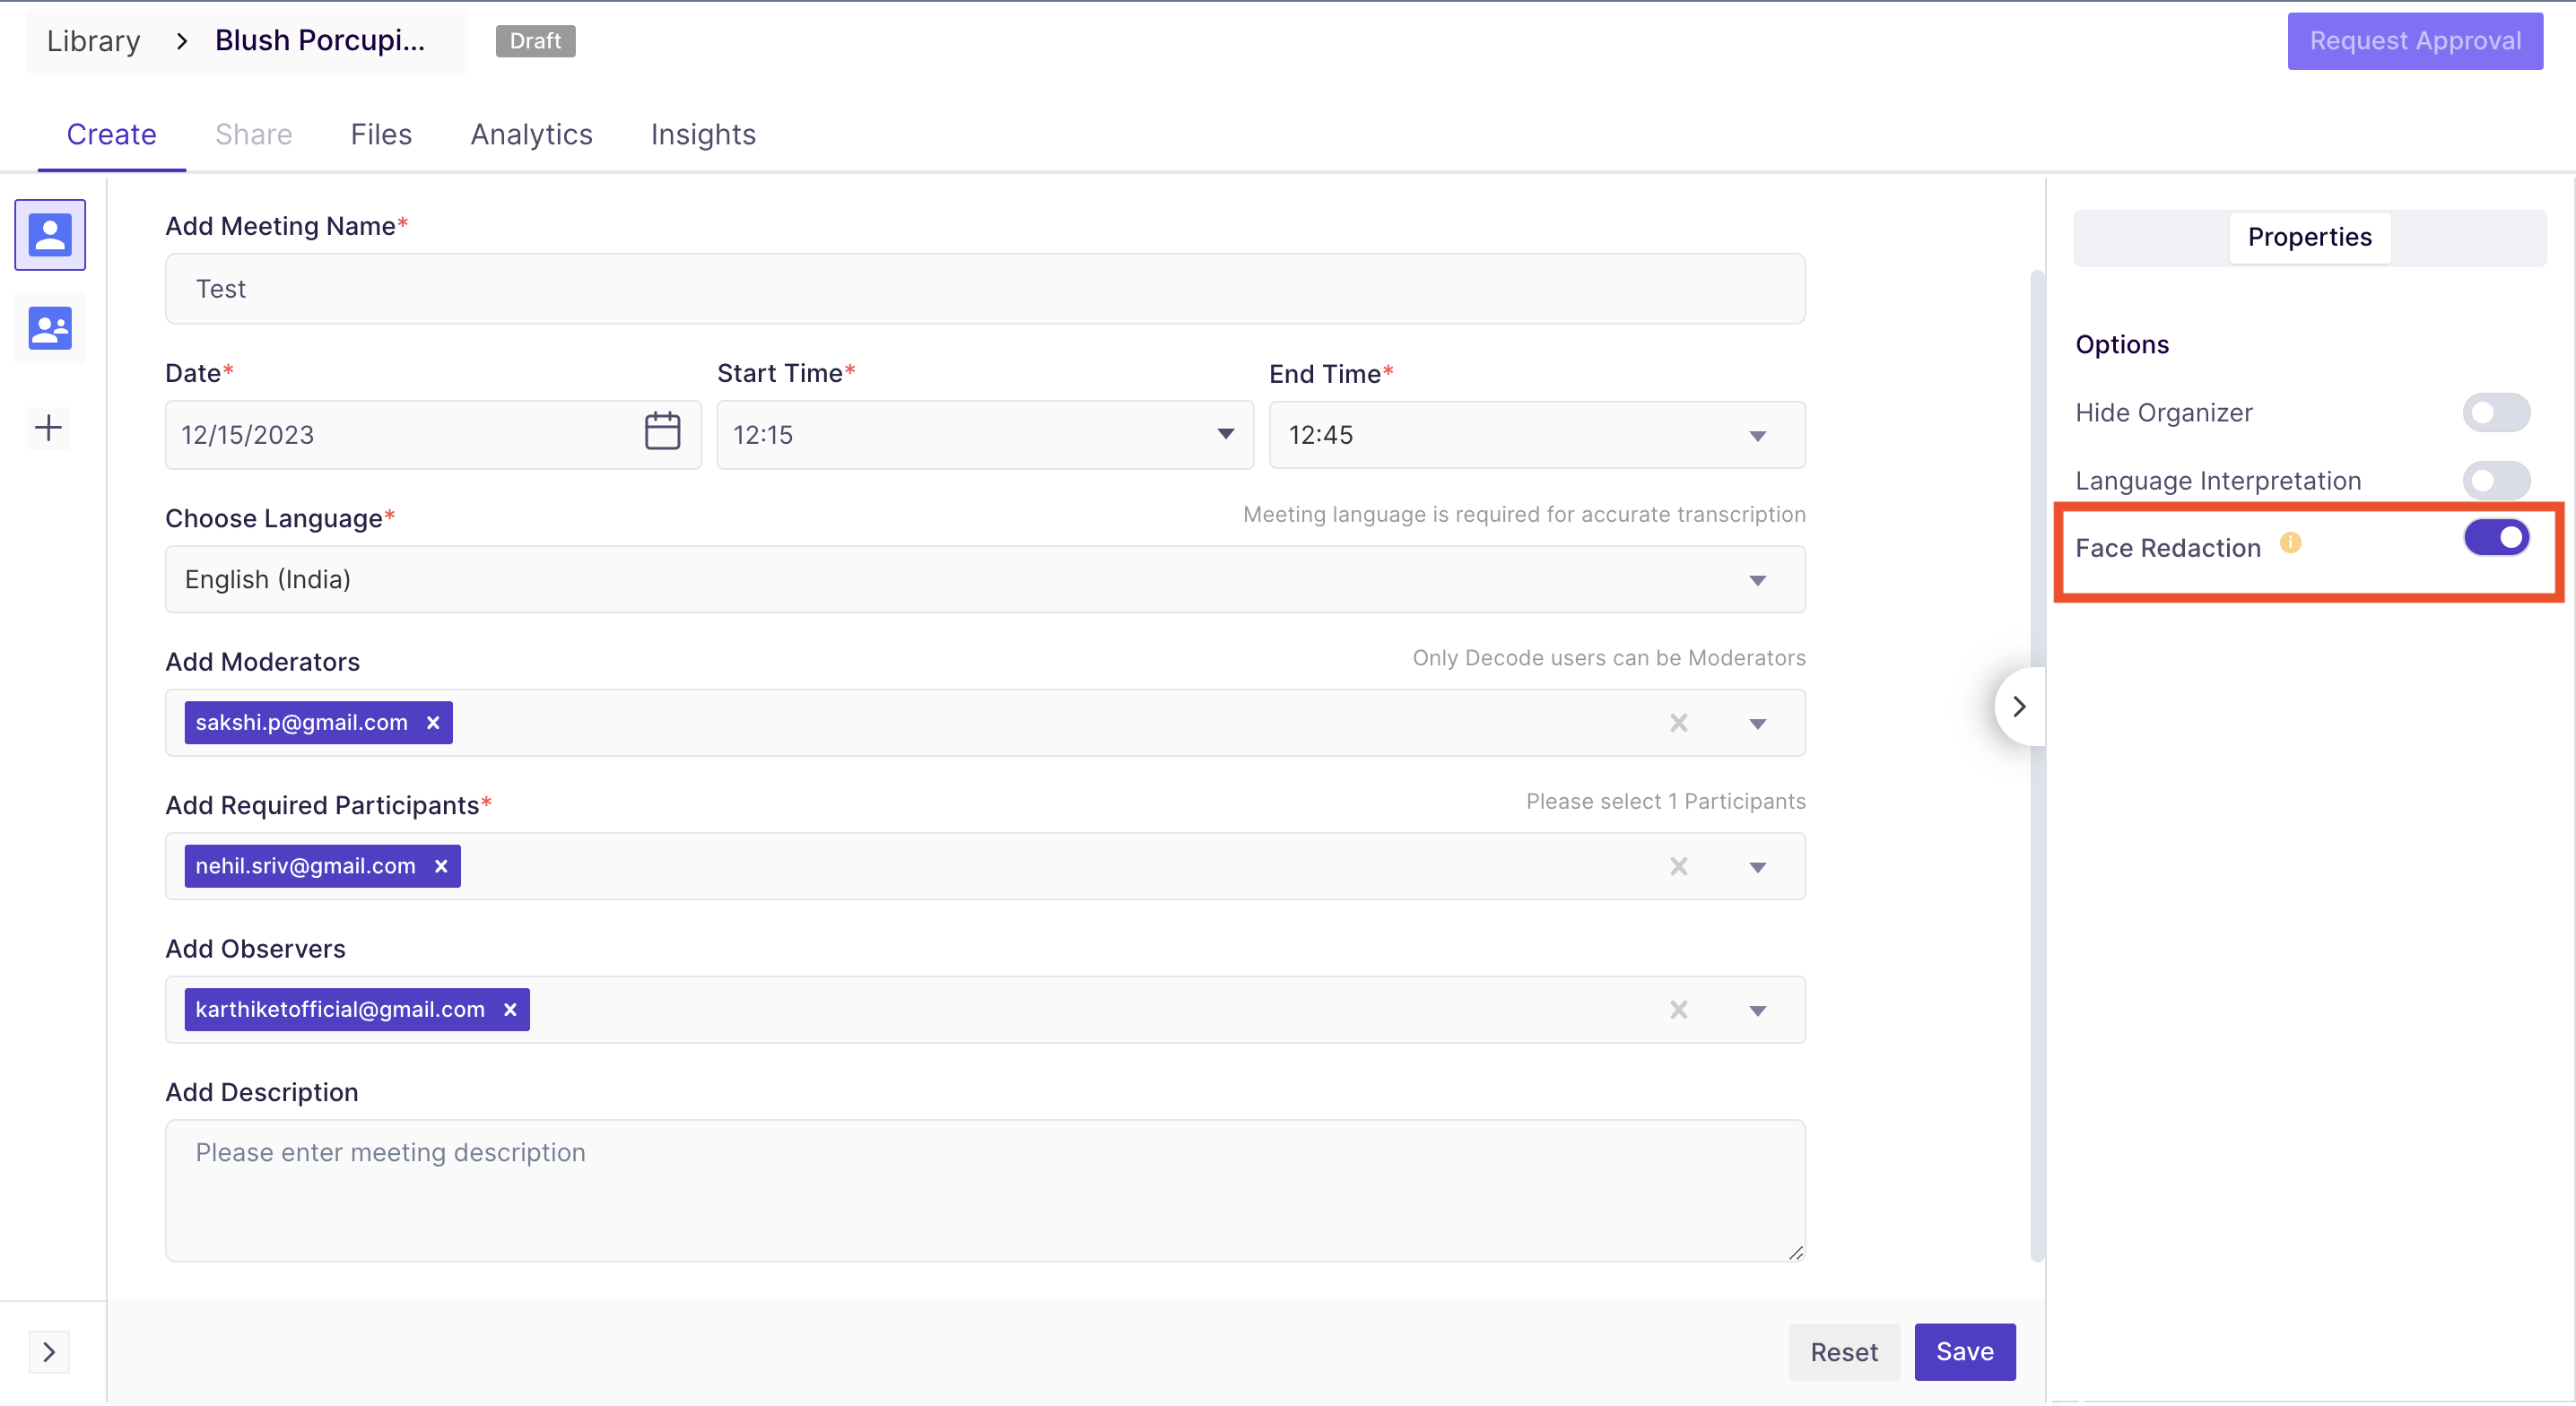The height and width of the screenshot is (1406, 2576).
Task: Open the Analytics tab
Action: coord(532,134)
